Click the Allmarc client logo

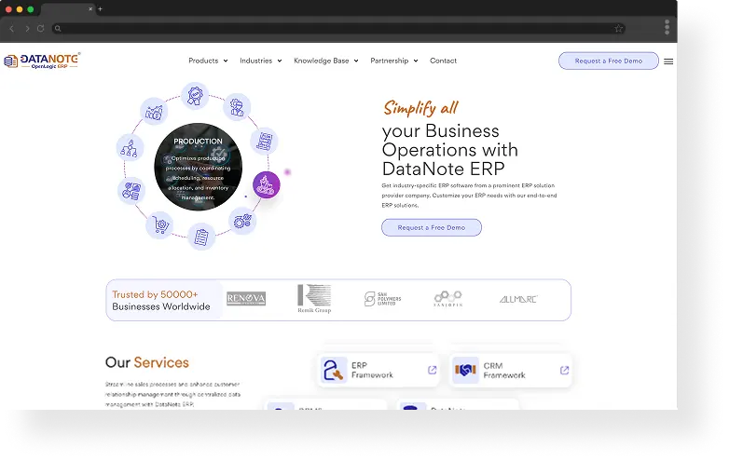pos(518,300)
